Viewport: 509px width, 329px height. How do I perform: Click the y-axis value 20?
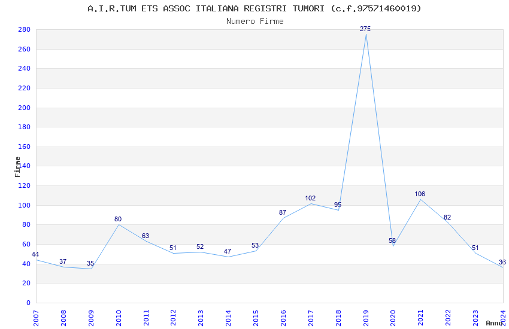pos(26,284)
